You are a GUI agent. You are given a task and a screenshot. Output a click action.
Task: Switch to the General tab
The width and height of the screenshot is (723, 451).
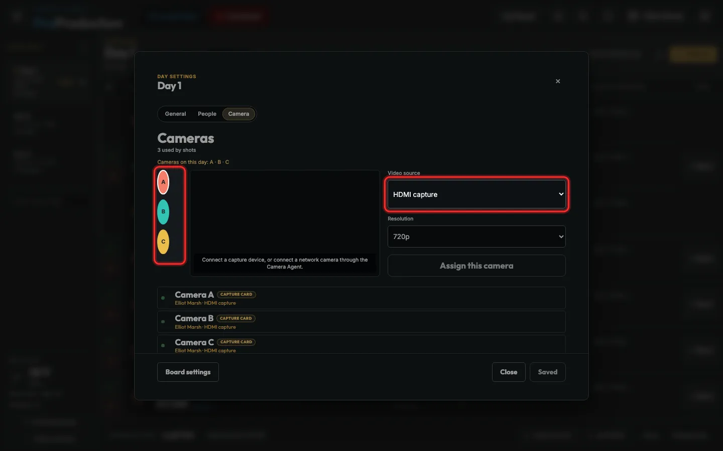pyautogui.click(x=175, y=114)
